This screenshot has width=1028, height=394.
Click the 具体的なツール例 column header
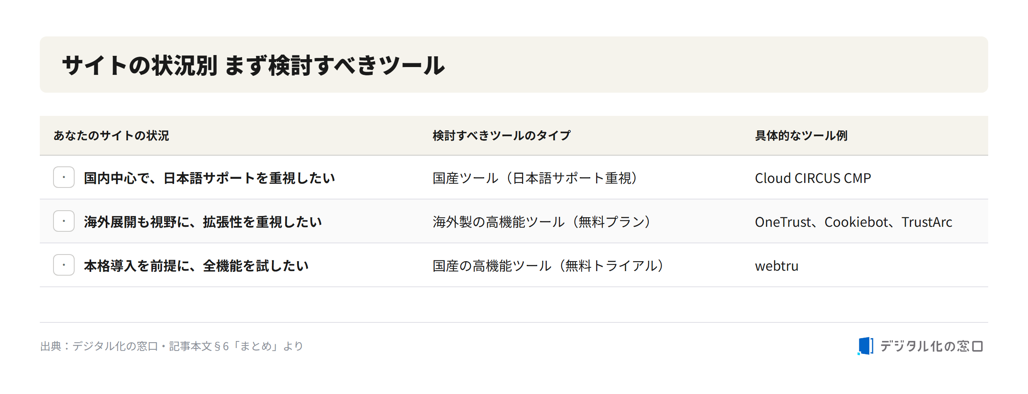coord(801,136)
